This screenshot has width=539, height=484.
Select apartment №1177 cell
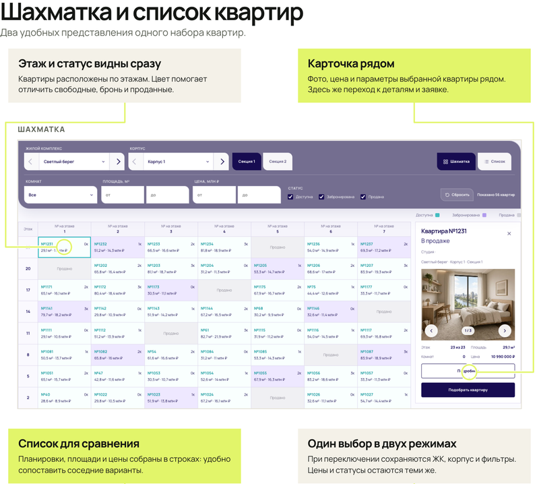click(x=384, y=291)
